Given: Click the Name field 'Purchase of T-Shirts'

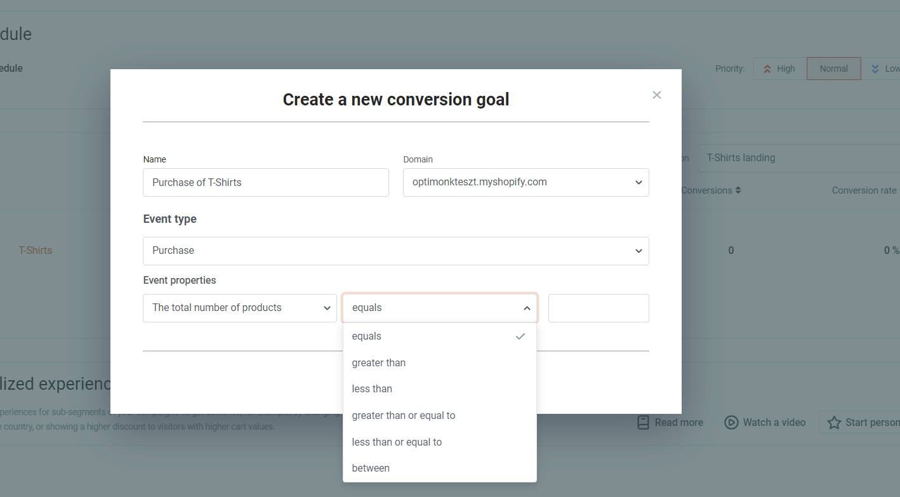Looking at the screenshot, I should [x=266, y=182].
